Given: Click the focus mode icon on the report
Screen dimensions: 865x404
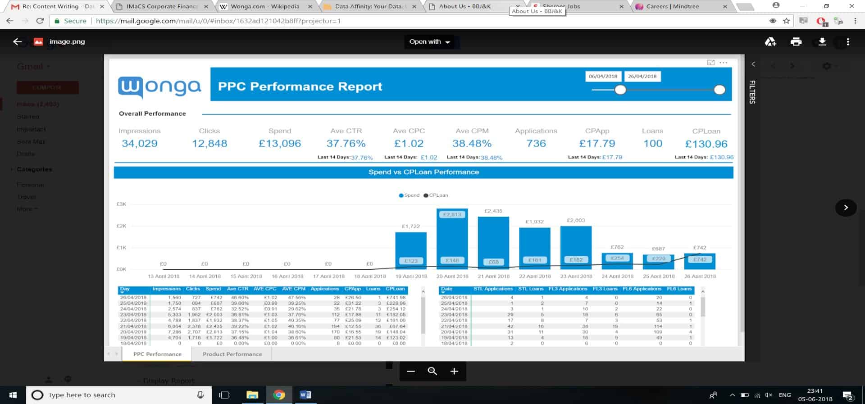Looking at the screenshot, I should tap(711, 63).
